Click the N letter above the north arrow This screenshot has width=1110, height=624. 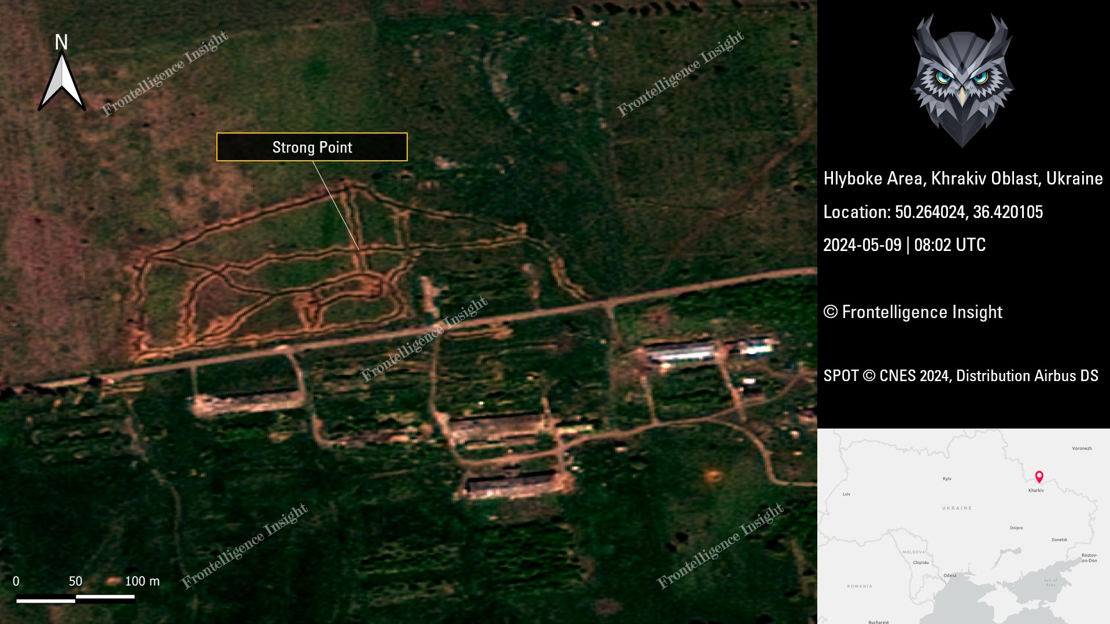[61, 42]
